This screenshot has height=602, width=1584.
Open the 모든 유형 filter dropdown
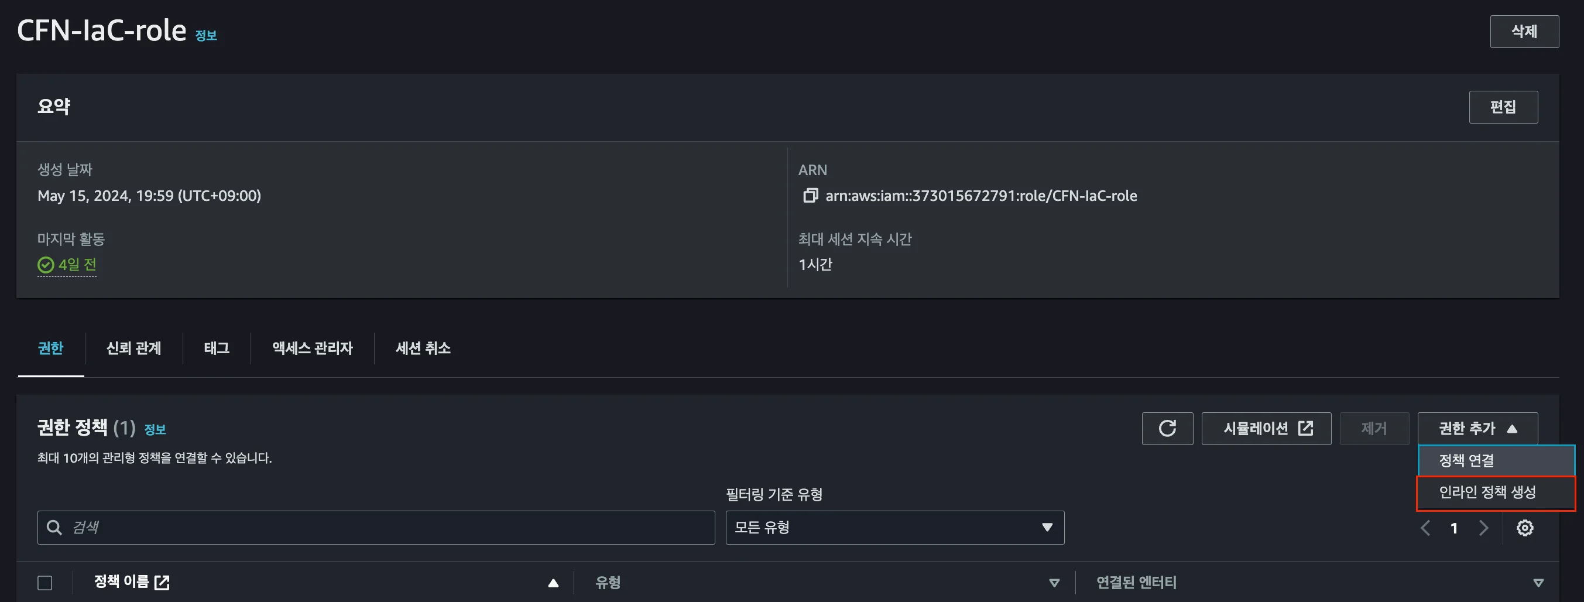894,528
